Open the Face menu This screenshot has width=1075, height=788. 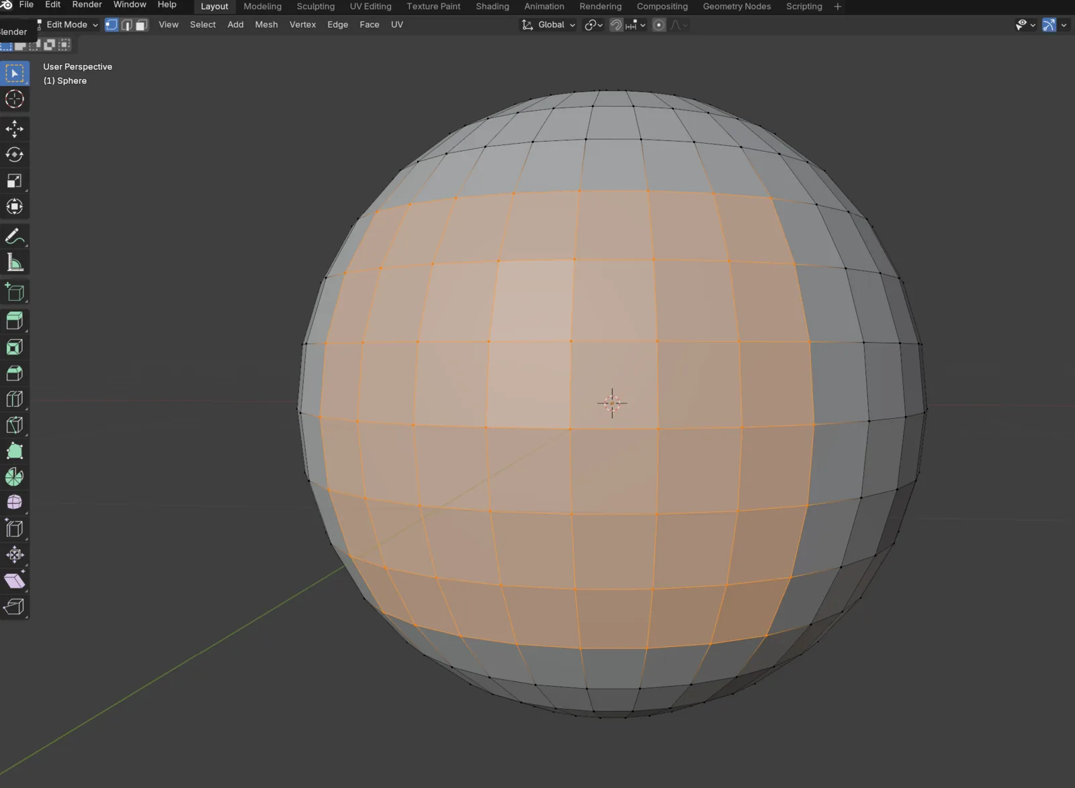click(370, 25)
